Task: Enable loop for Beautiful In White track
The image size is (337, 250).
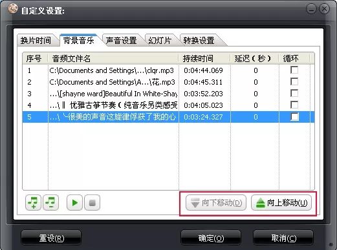Action: tap(294, 93)
